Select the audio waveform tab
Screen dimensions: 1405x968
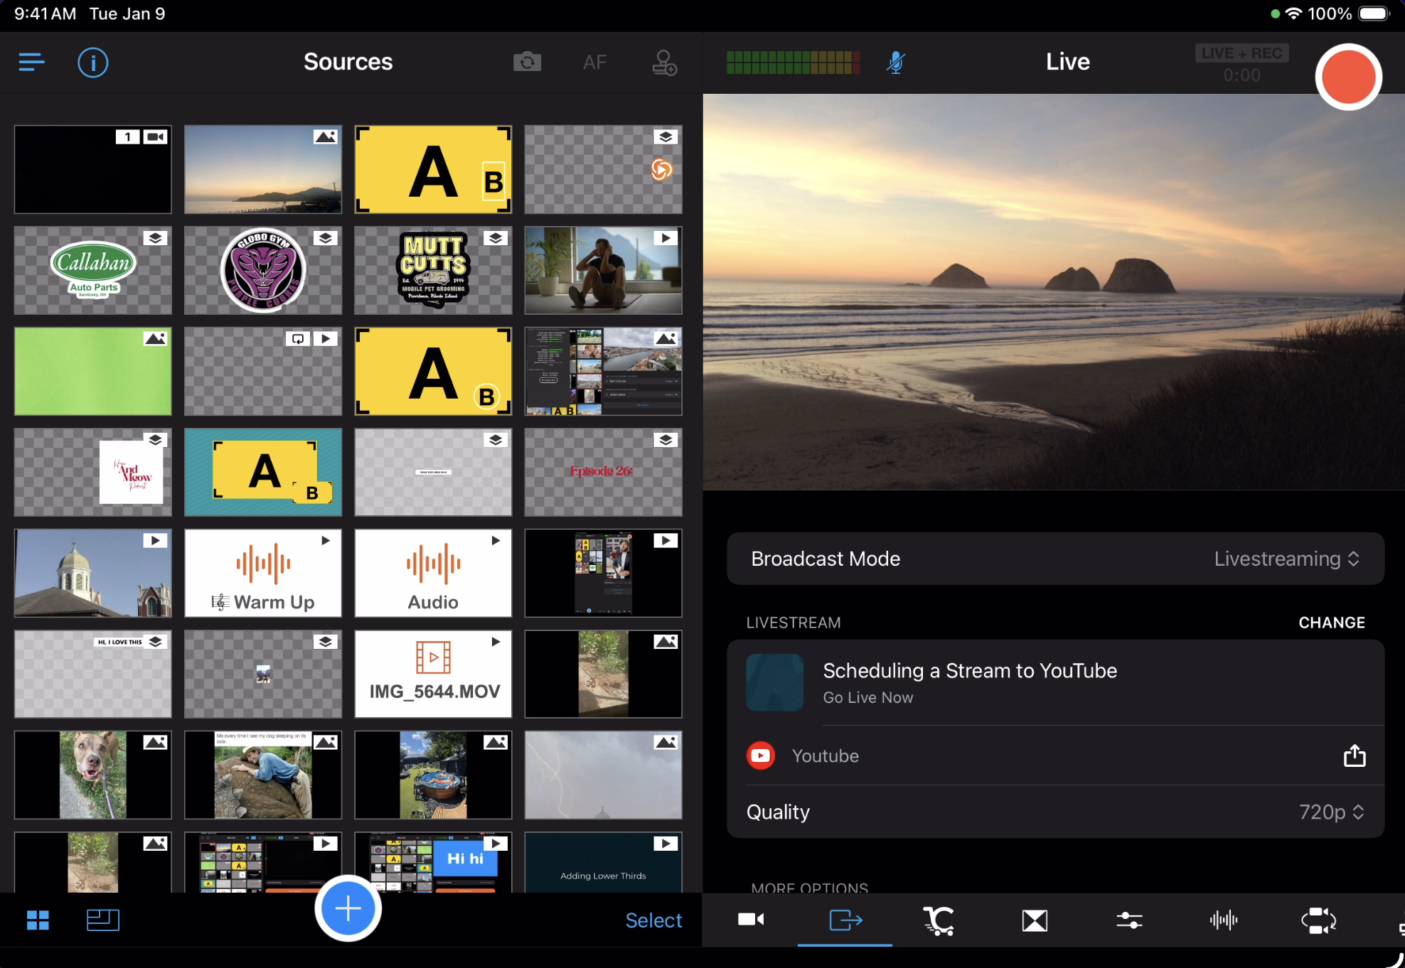[1224, 920]
